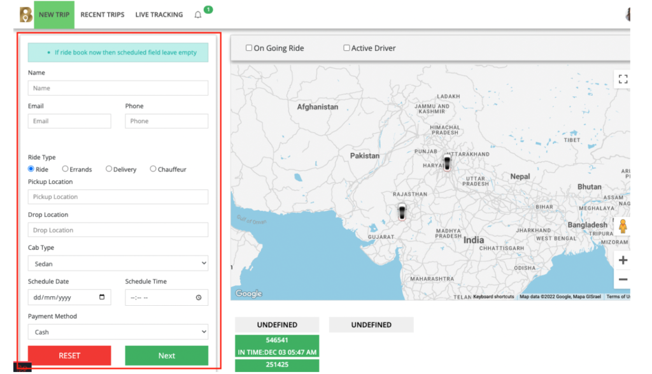Image resolution: width=652 pixels, height=374 pixels.
Task: Click the "Nepal" map label
Action: pos(520,176)
